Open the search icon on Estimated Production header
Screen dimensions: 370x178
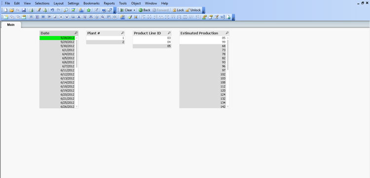point(227,33)
